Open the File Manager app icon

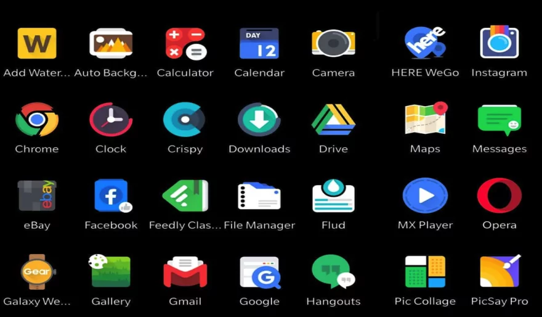point(259,196)
